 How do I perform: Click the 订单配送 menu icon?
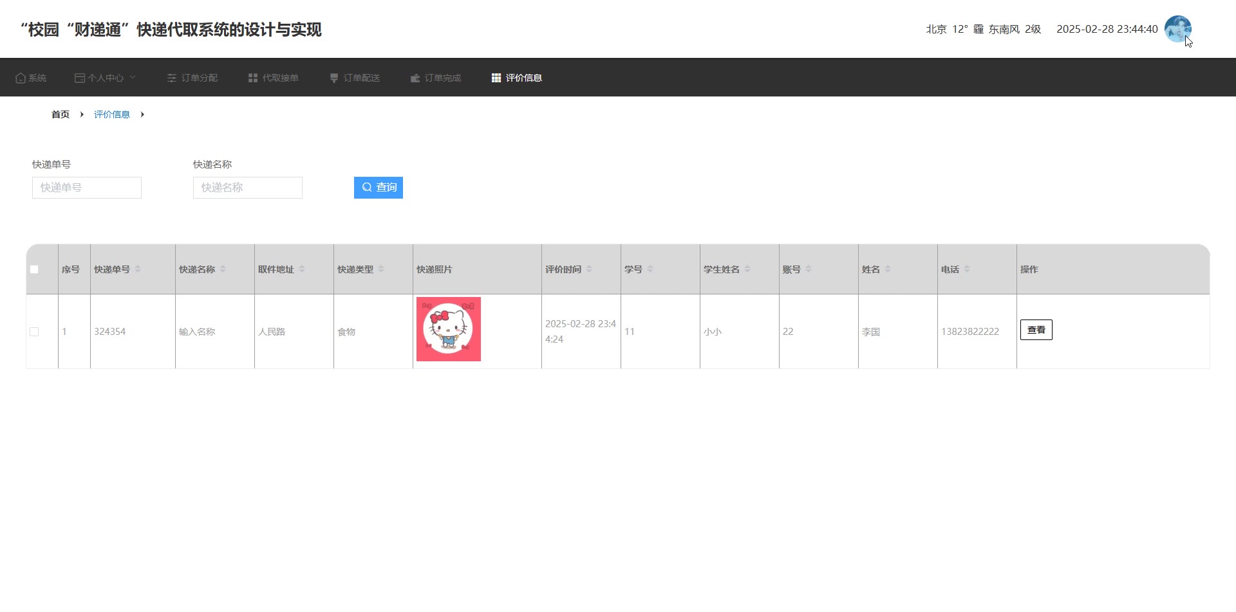[334, 78]
